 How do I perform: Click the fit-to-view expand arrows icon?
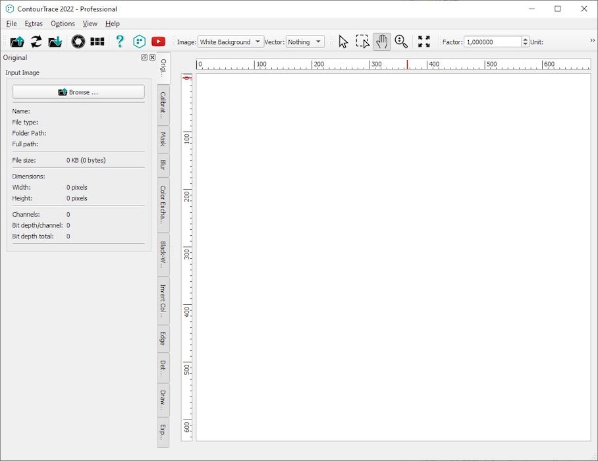coord(423,41)
